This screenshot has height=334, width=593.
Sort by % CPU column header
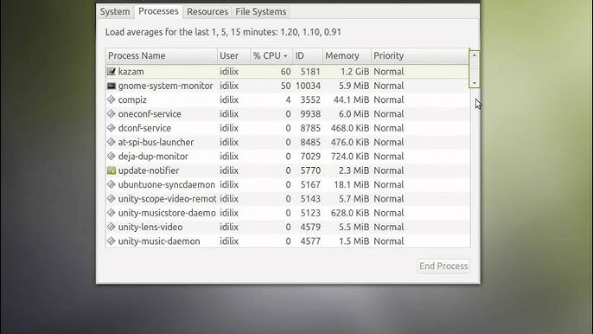(271, 56)
